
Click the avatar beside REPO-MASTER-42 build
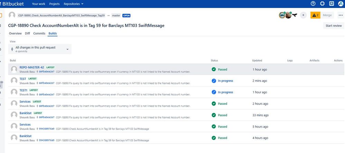click(x=14, y=69)
